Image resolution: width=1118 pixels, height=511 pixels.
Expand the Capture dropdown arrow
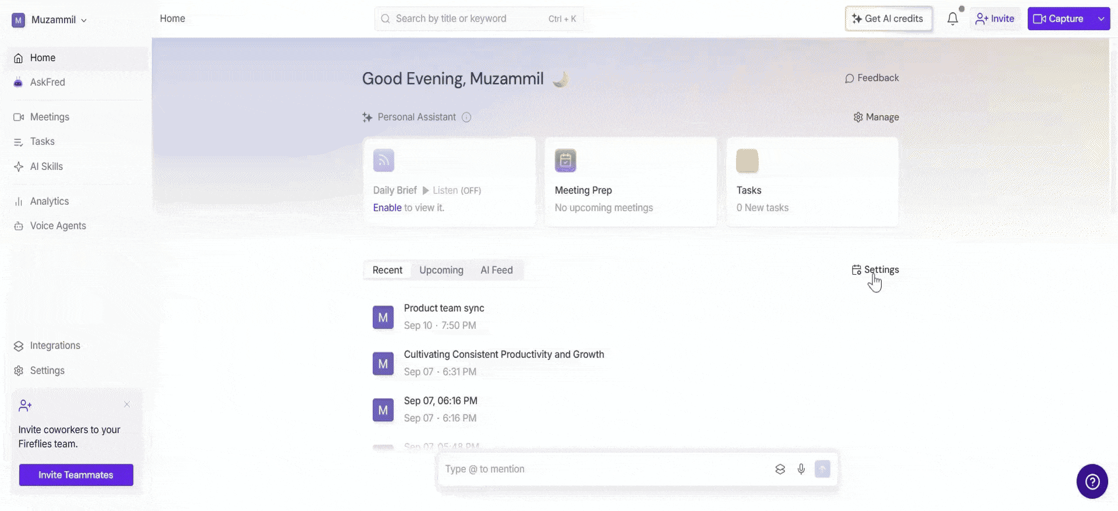pos(1101,19)
